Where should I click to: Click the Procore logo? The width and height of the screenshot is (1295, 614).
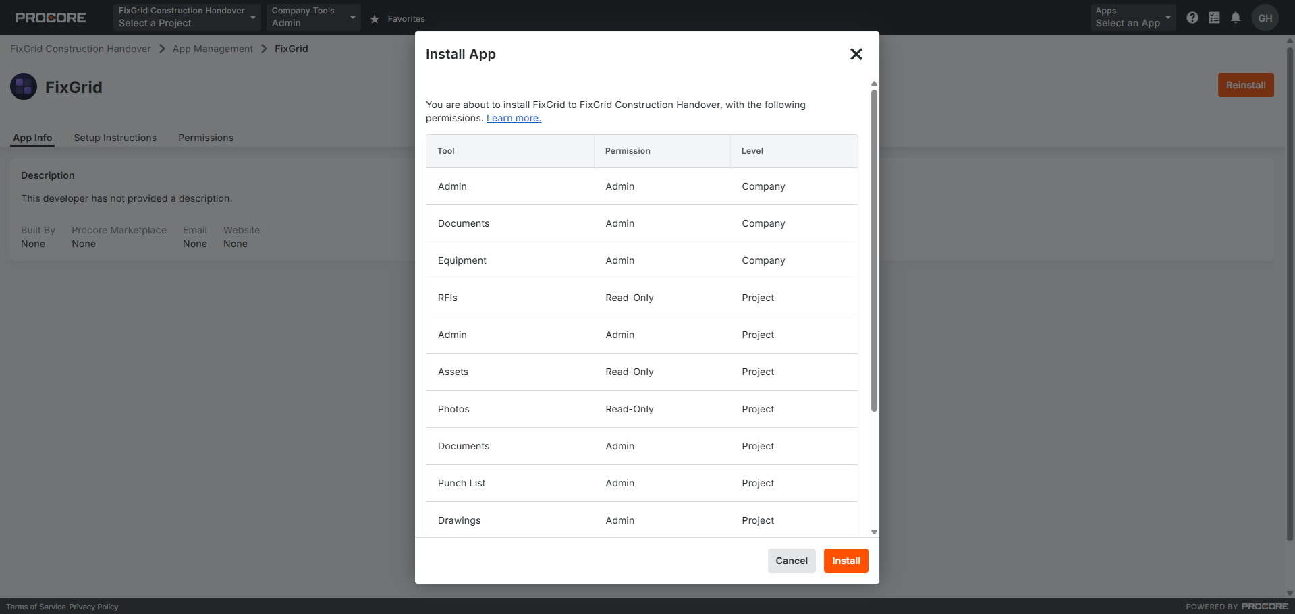coord(51,18)
